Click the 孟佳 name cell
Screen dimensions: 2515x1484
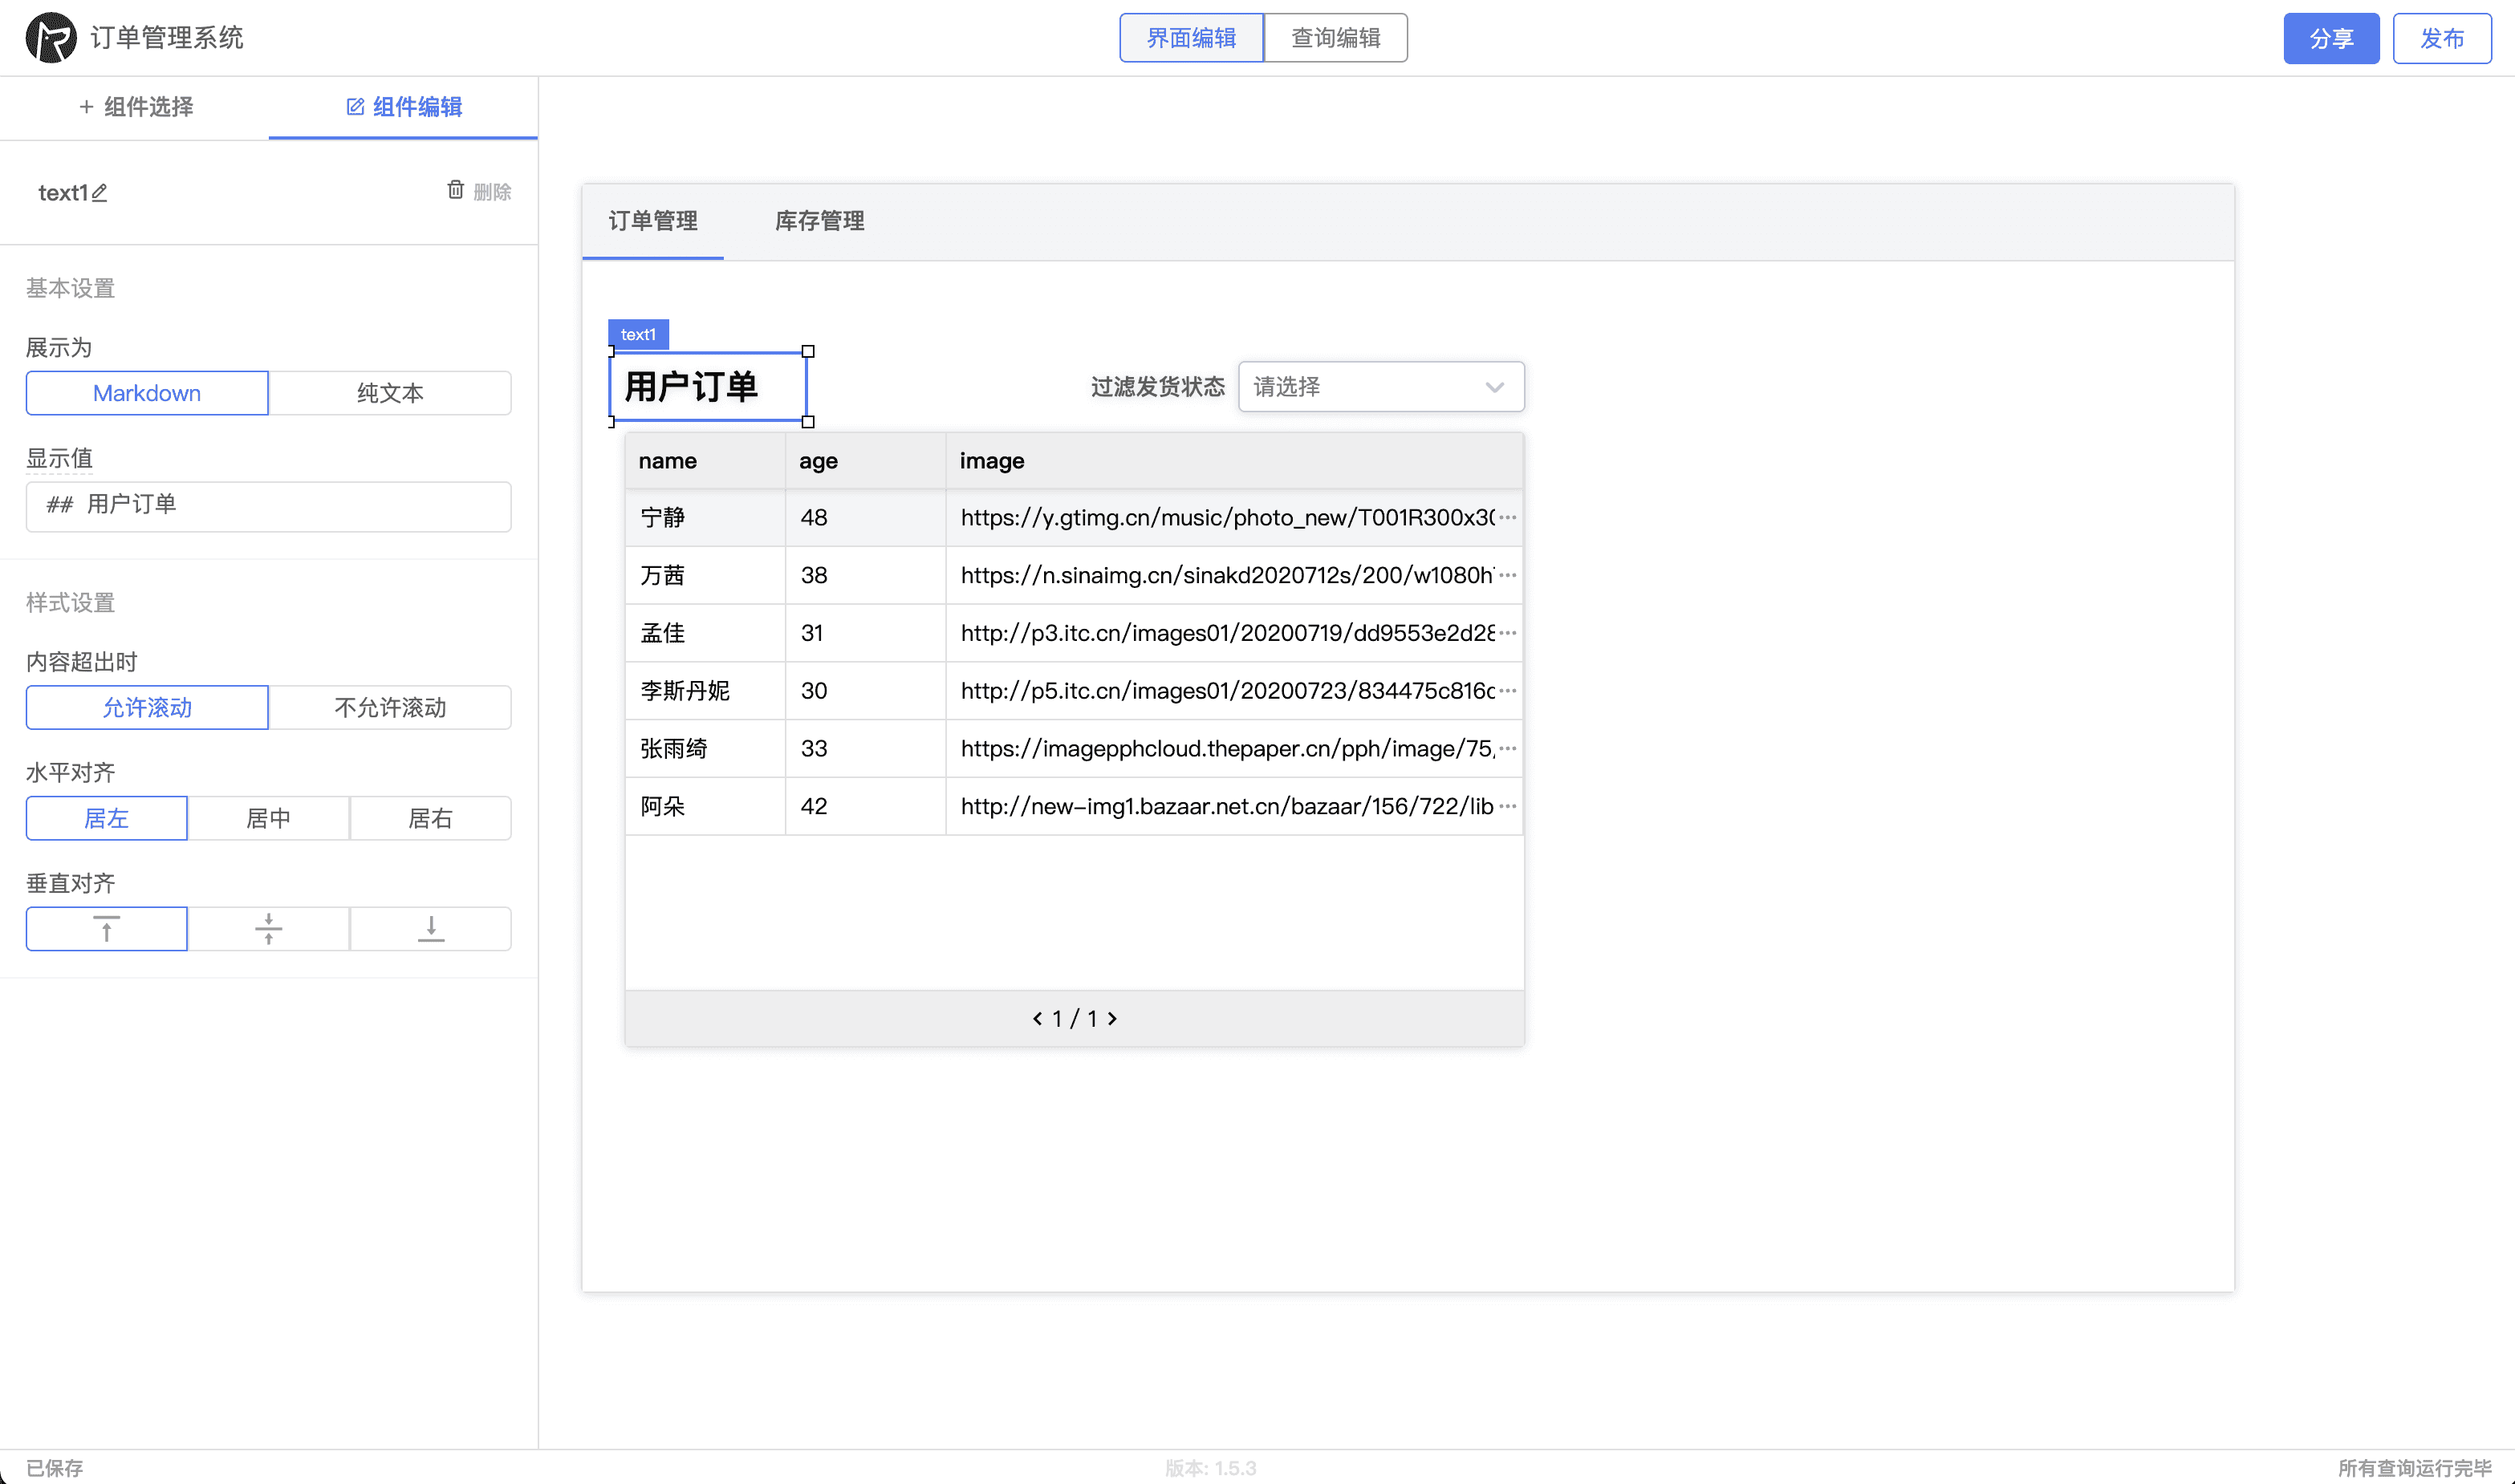click(705, 633)
